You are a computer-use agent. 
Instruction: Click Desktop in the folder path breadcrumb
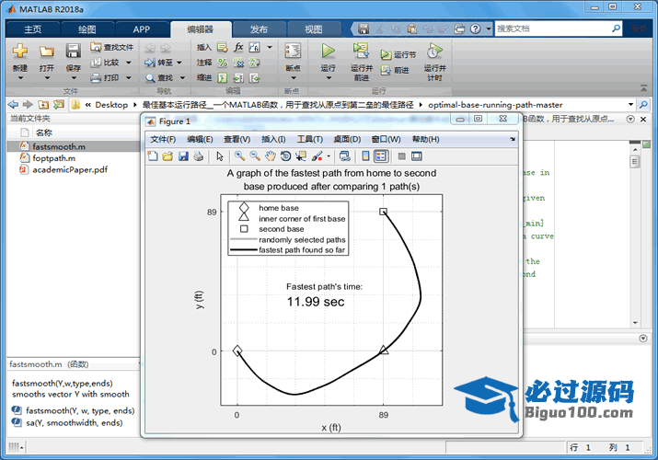point(111,105)
